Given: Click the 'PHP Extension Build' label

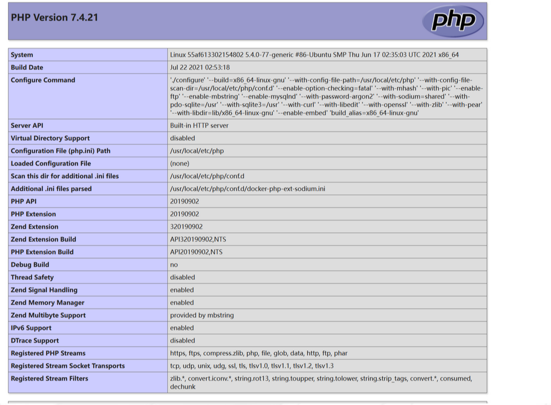Looking at the screenshot, I should 42,252.
